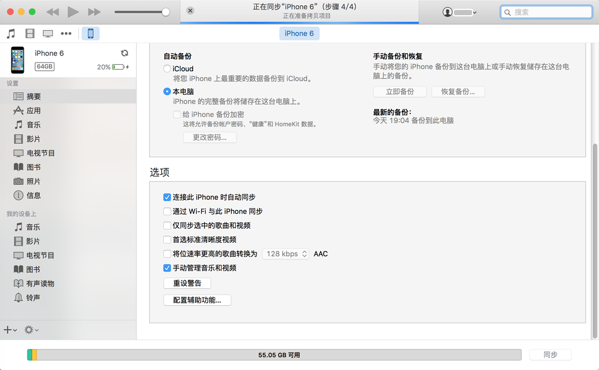The width and height of the screenshot is (599, 370).
Task: Click the book icon beside 图书 under 设置
Action: point(18,167)
